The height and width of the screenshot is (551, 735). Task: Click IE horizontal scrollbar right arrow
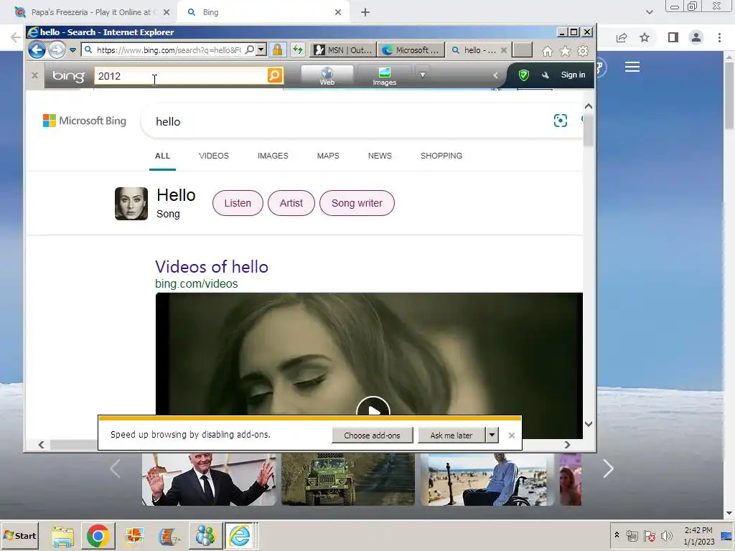[567, 445]
